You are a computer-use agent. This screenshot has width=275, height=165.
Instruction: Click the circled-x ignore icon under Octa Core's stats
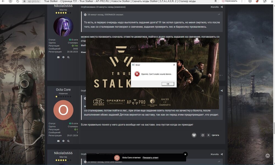[x=63, y=141]
